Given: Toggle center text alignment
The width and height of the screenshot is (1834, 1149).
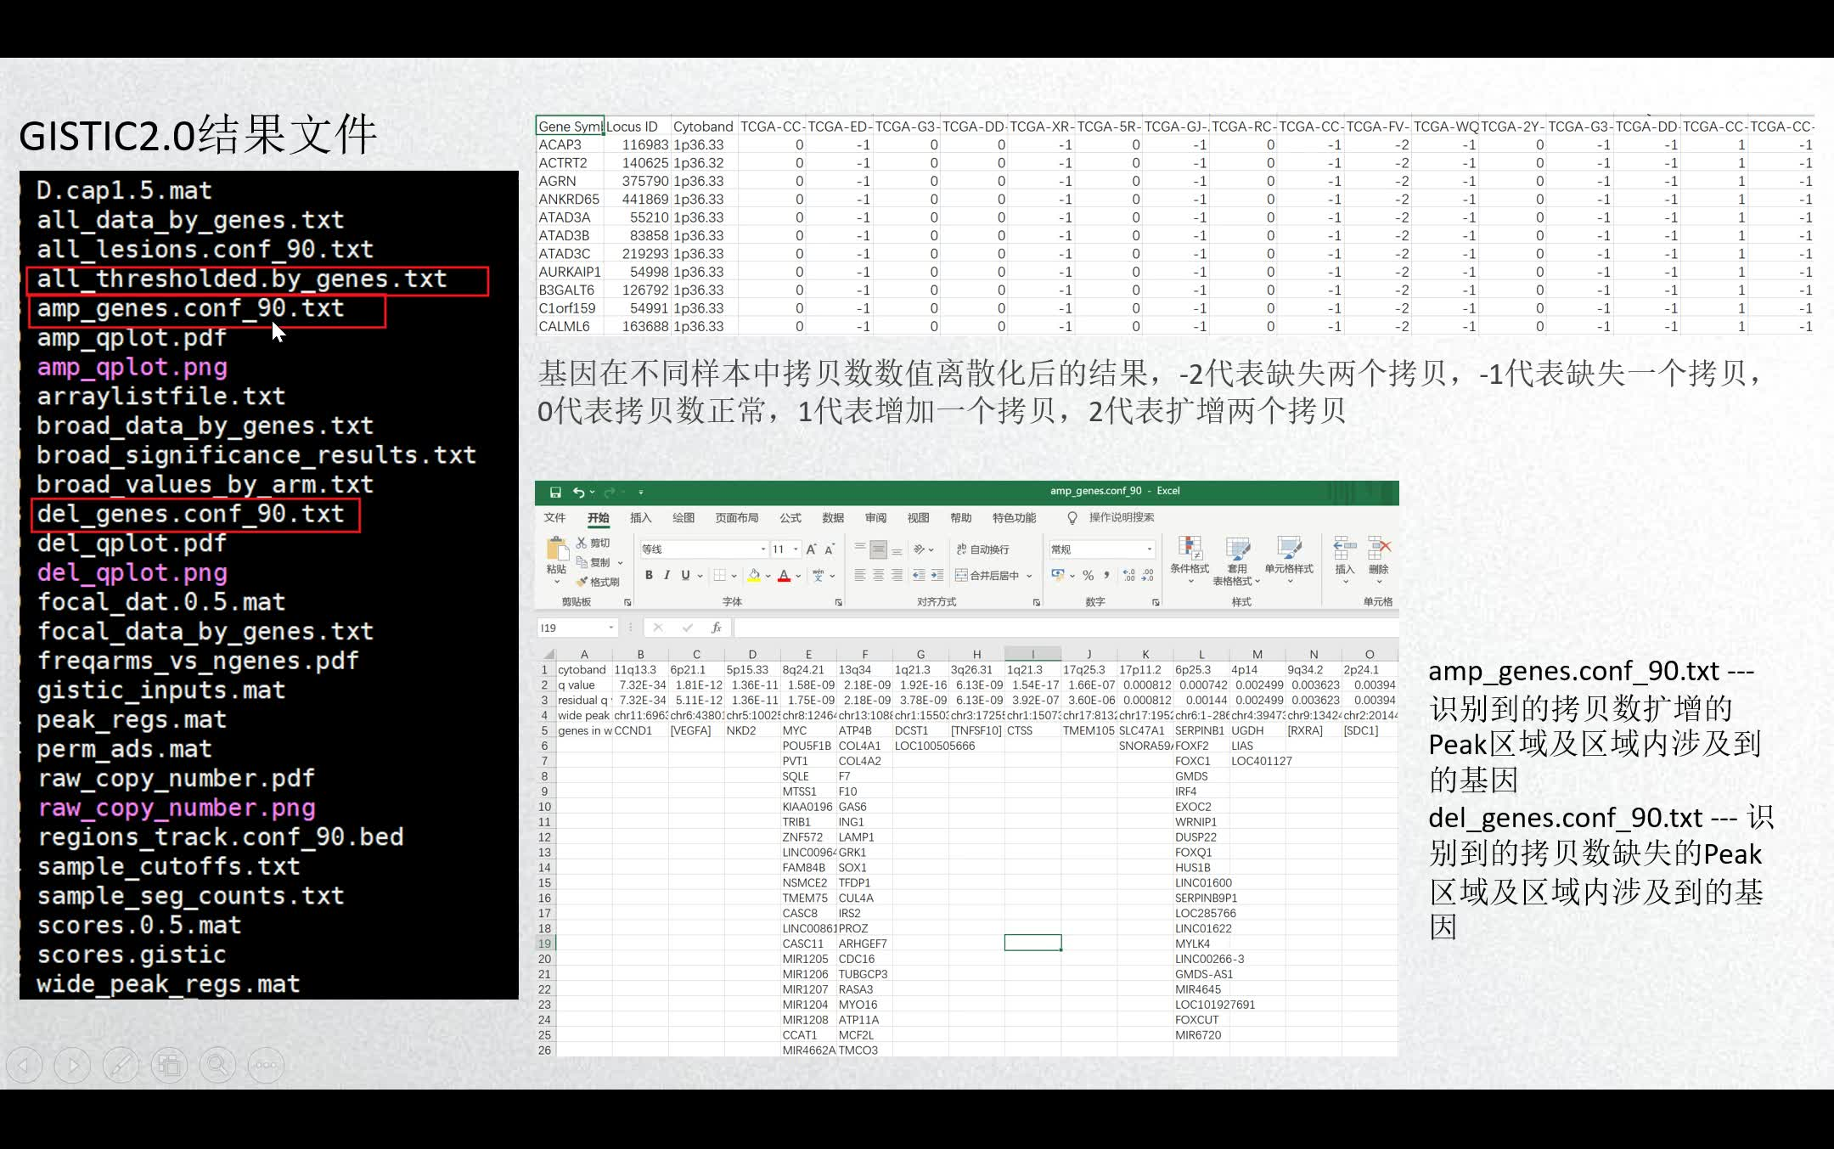Looking at the screenshot, I should click(879, 576).
